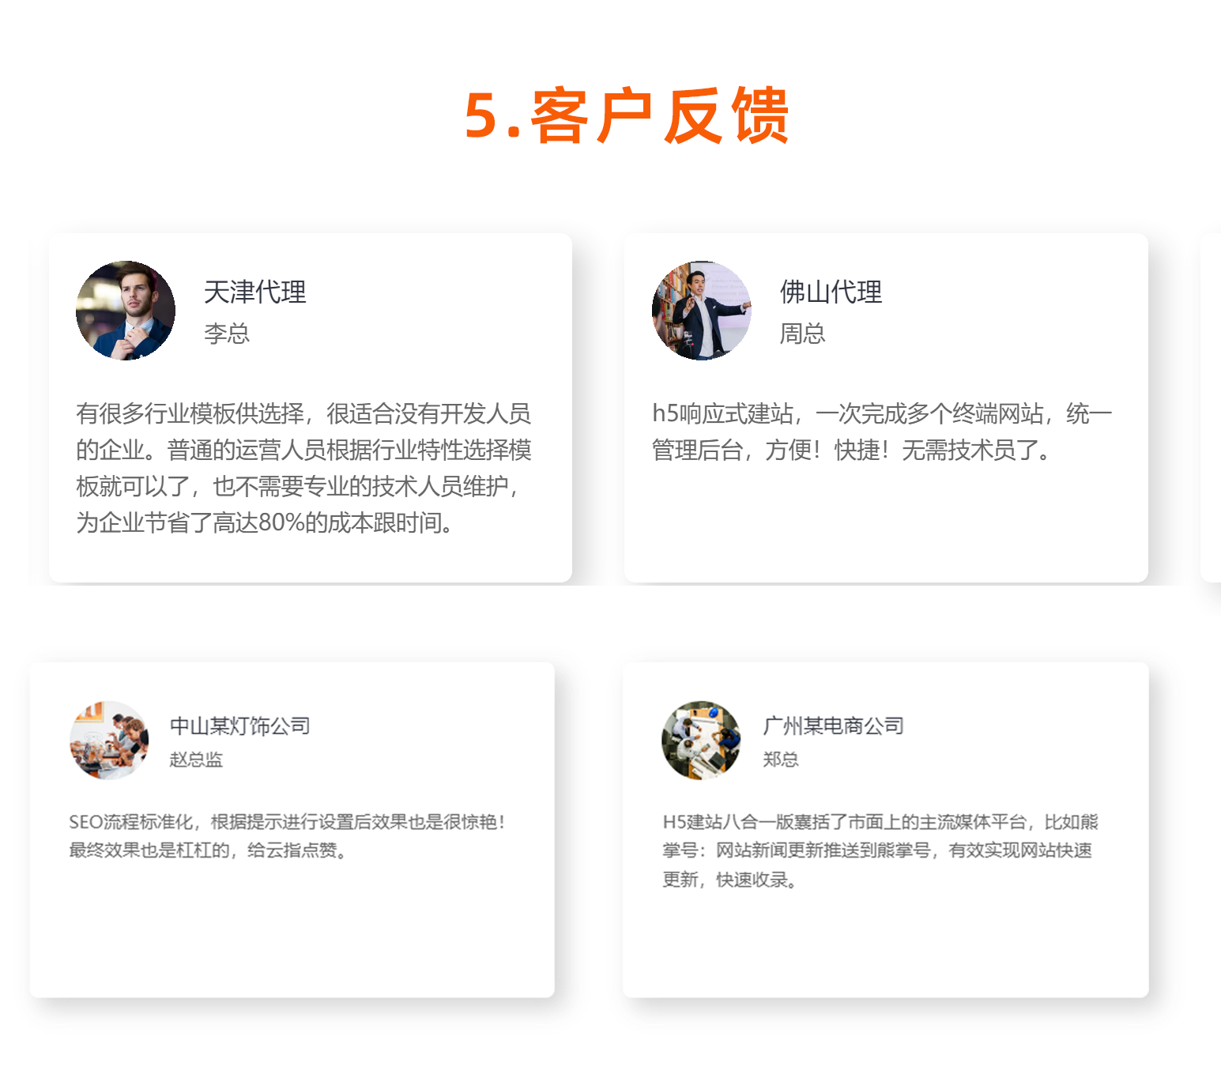Viewport: 1221px width, 1082px height.
Task: Click the 中山某灯饰公司 company name
Action: coord(240,726)
